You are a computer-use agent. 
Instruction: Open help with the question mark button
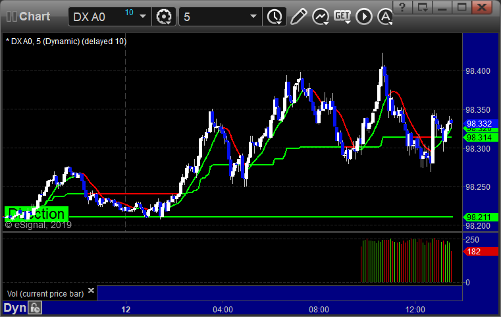(402, 7)
